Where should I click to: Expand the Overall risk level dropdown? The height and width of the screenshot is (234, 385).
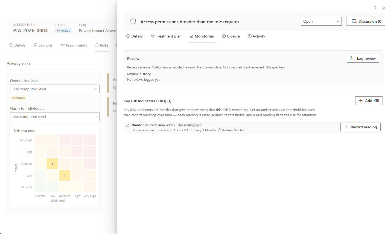55,89
